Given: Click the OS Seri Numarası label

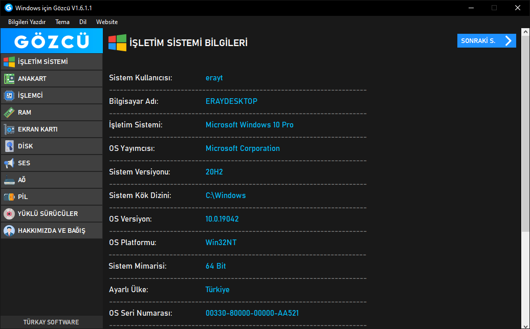Looking at the screenshot, I should point(141,313).
